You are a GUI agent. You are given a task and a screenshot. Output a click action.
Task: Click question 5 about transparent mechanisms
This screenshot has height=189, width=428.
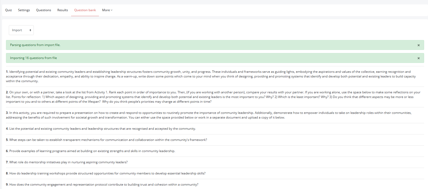coord(106,140)
